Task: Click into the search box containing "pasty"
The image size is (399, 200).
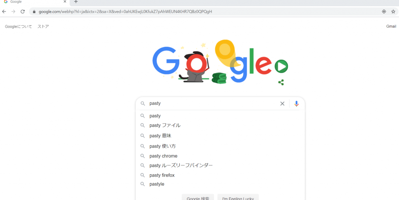Action: [210, 104]
